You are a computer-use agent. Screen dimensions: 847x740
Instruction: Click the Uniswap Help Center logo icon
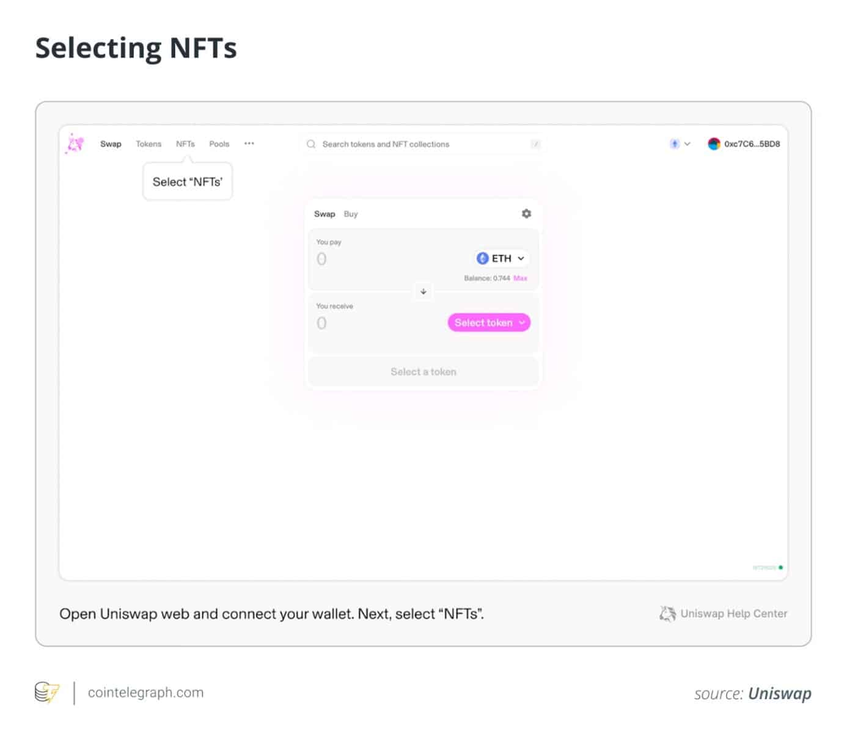tap(667, 614)
